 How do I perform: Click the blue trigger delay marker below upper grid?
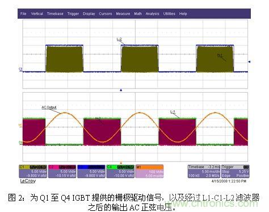[x=121, y=90]
